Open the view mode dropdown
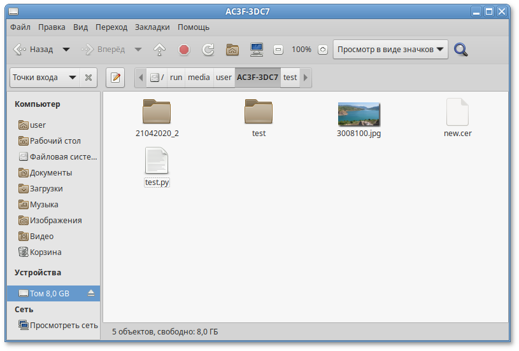 (390, 50)
